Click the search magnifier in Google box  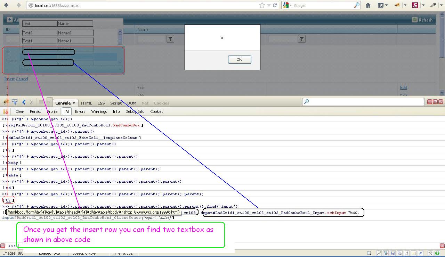coord(357,5)
